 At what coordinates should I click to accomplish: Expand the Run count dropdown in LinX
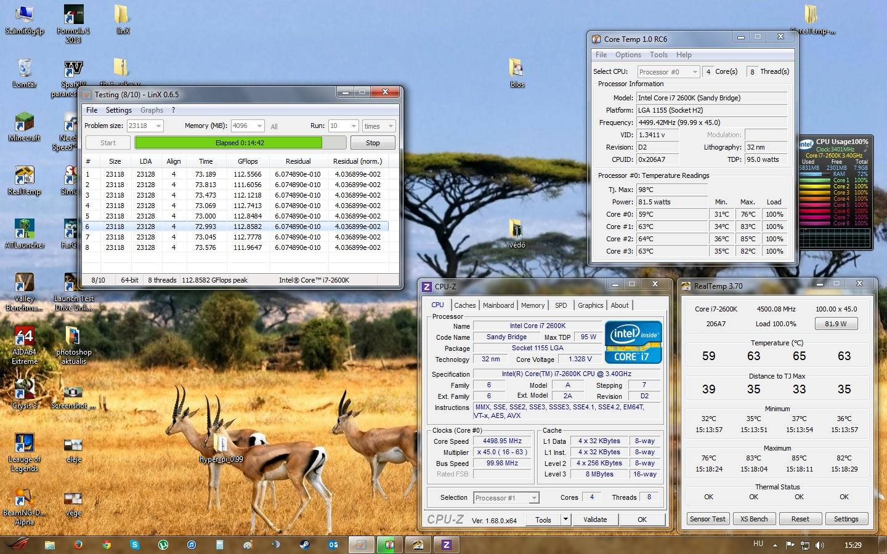[354, 126]
